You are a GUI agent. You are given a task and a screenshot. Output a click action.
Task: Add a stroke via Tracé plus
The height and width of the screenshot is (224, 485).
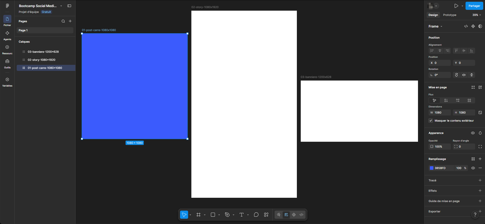(x=480, y=180)
